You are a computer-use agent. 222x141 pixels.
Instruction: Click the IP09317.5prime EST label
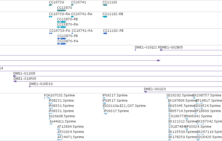pyautogui.click(x=116, y=111)
